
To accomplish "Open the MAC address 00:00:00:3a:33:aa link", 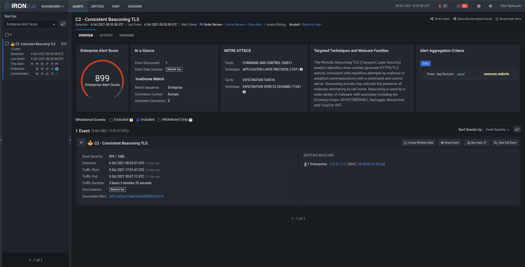I will [x=371, y=164].
